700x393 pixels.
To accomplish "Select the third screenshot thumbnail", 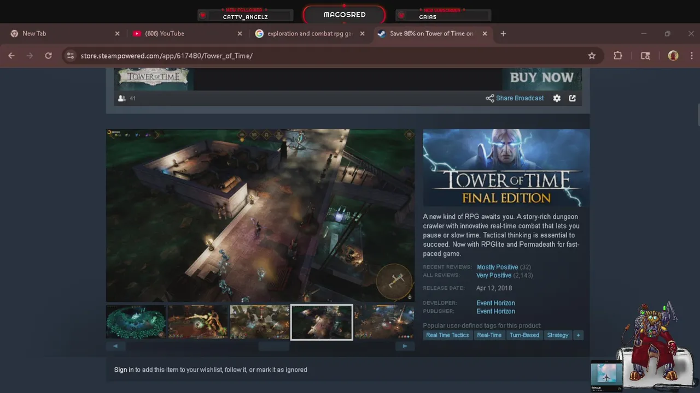I will point(260,322).
